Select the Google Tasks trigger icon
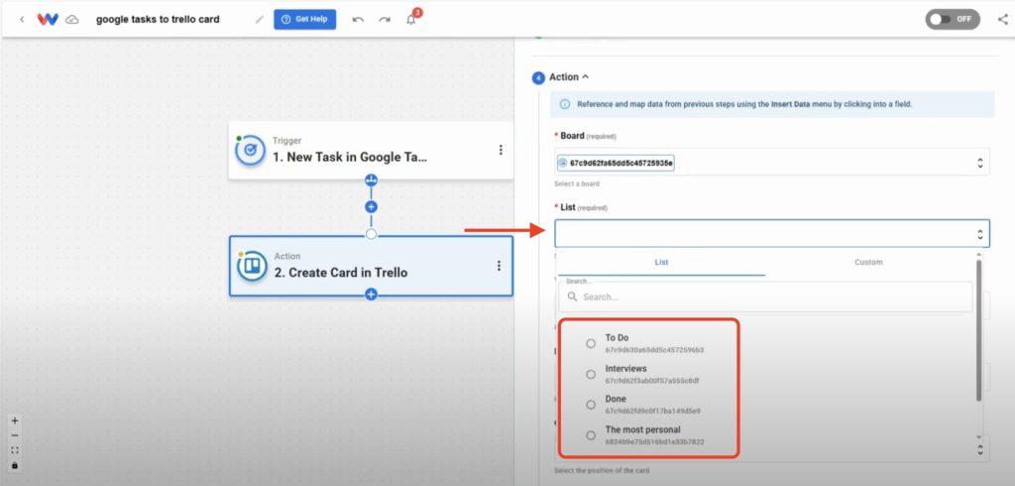 250,151
